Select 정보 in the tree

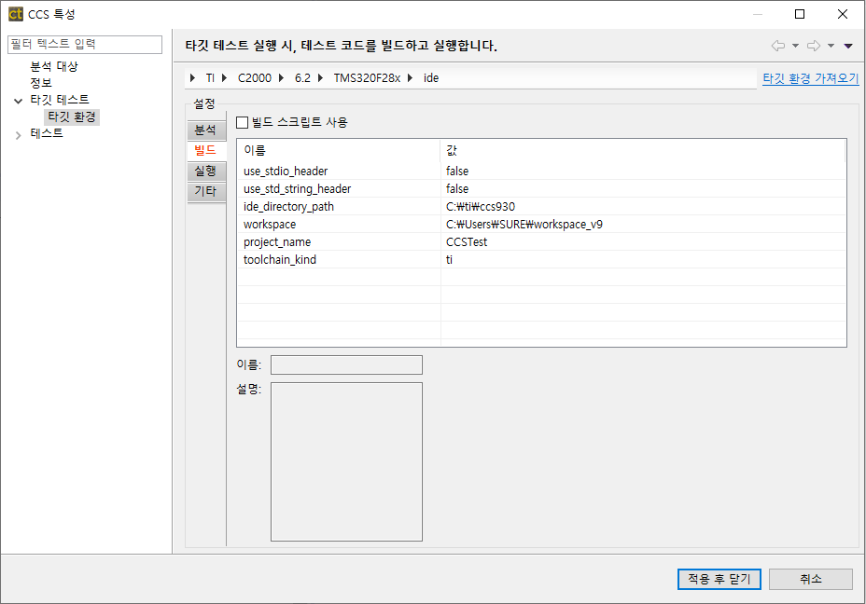click(41, 83)
